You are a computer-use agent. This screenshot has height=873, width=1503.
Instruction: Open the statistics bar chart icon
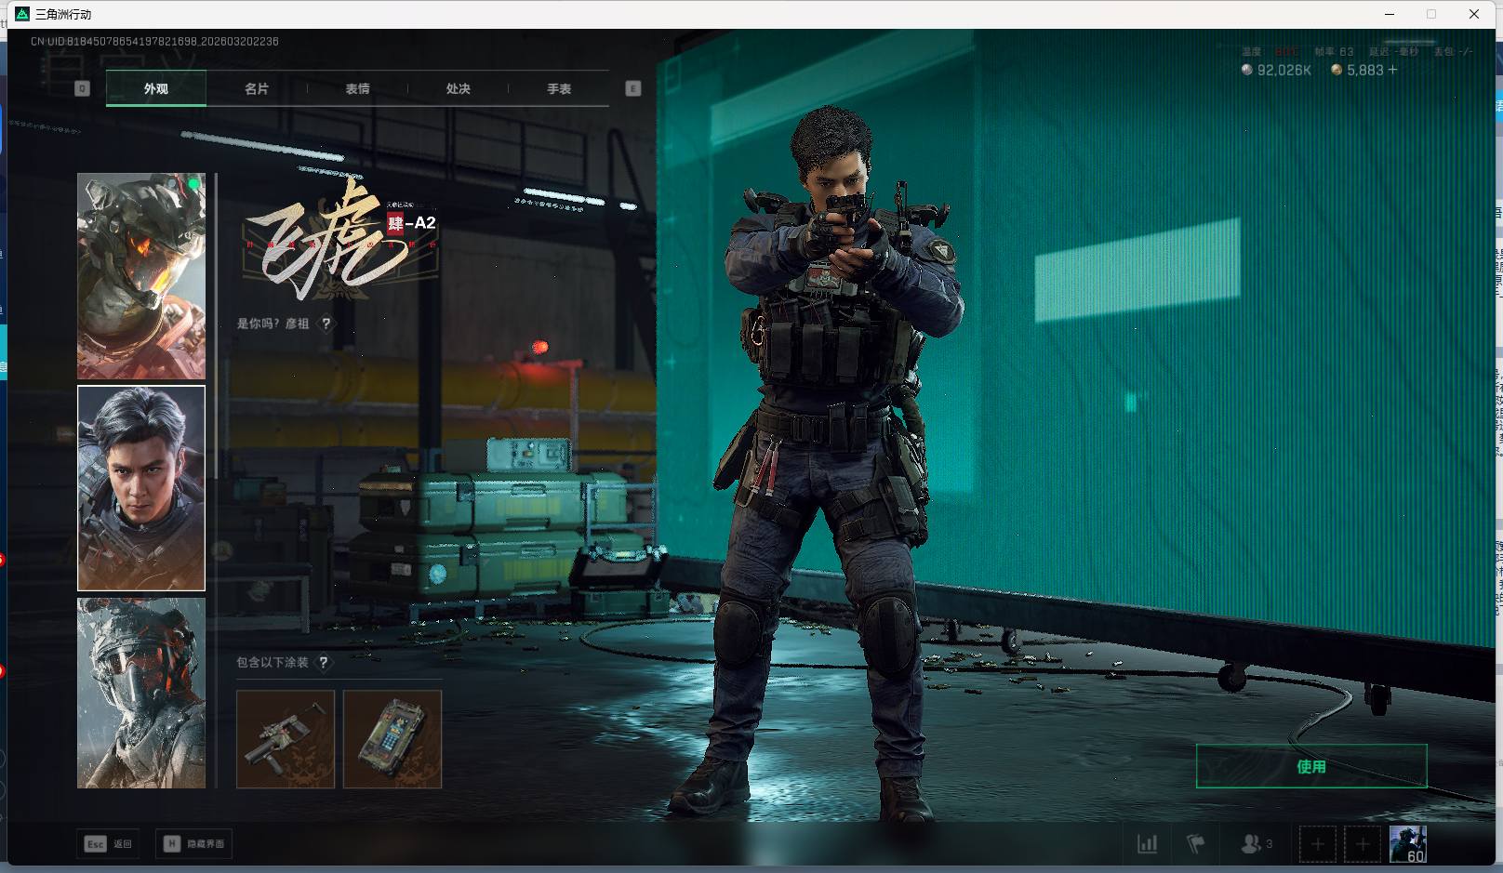coord(1148,844)
